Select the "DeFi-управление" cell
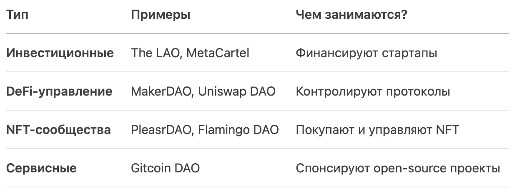This screenshot has width=512, height=192. coord(59,91)
